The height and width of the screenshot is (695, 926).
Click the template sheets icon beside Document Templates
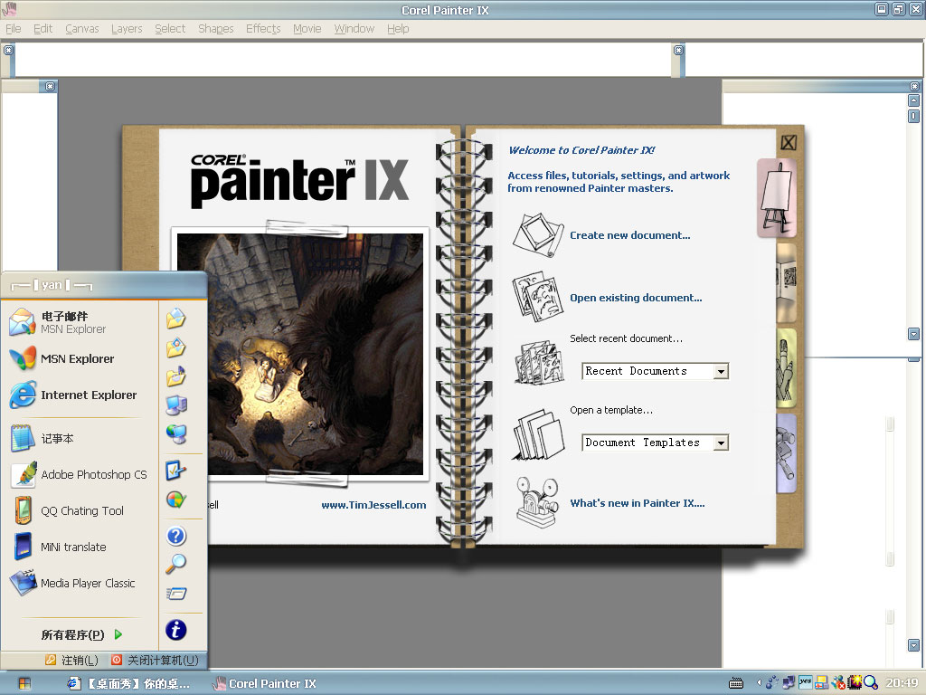tap(538, 435)
